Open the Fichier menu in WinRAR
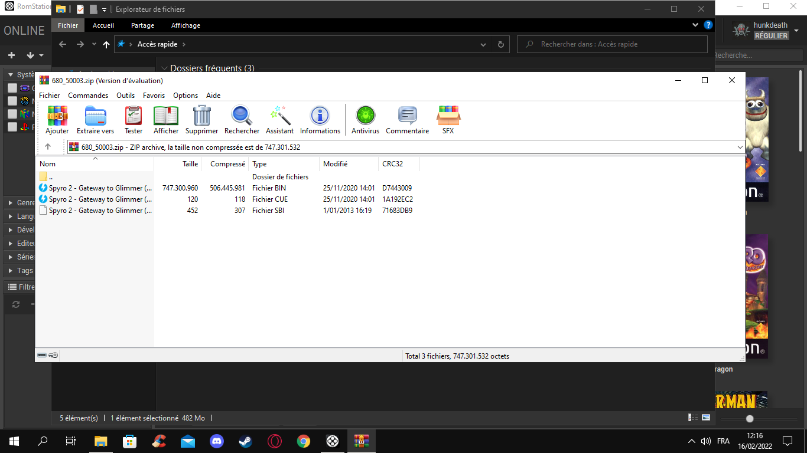The width and height of the screenshot is (807, 453). tap(50, 96)
